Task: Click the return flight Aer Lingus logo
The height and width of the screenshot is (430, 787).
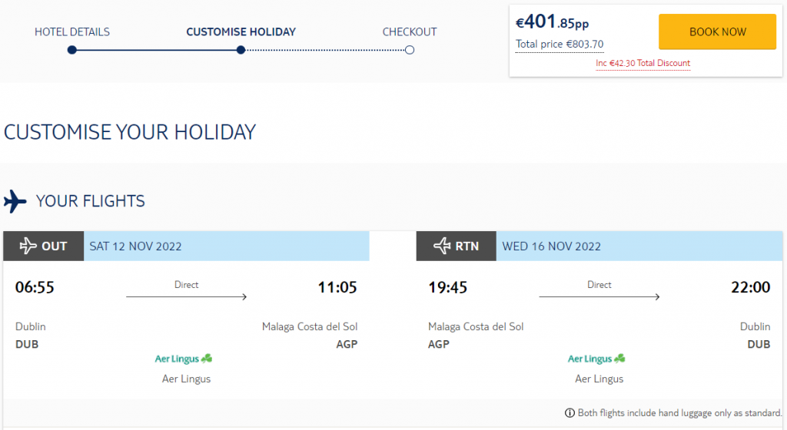Action: [x=596, y=359]
